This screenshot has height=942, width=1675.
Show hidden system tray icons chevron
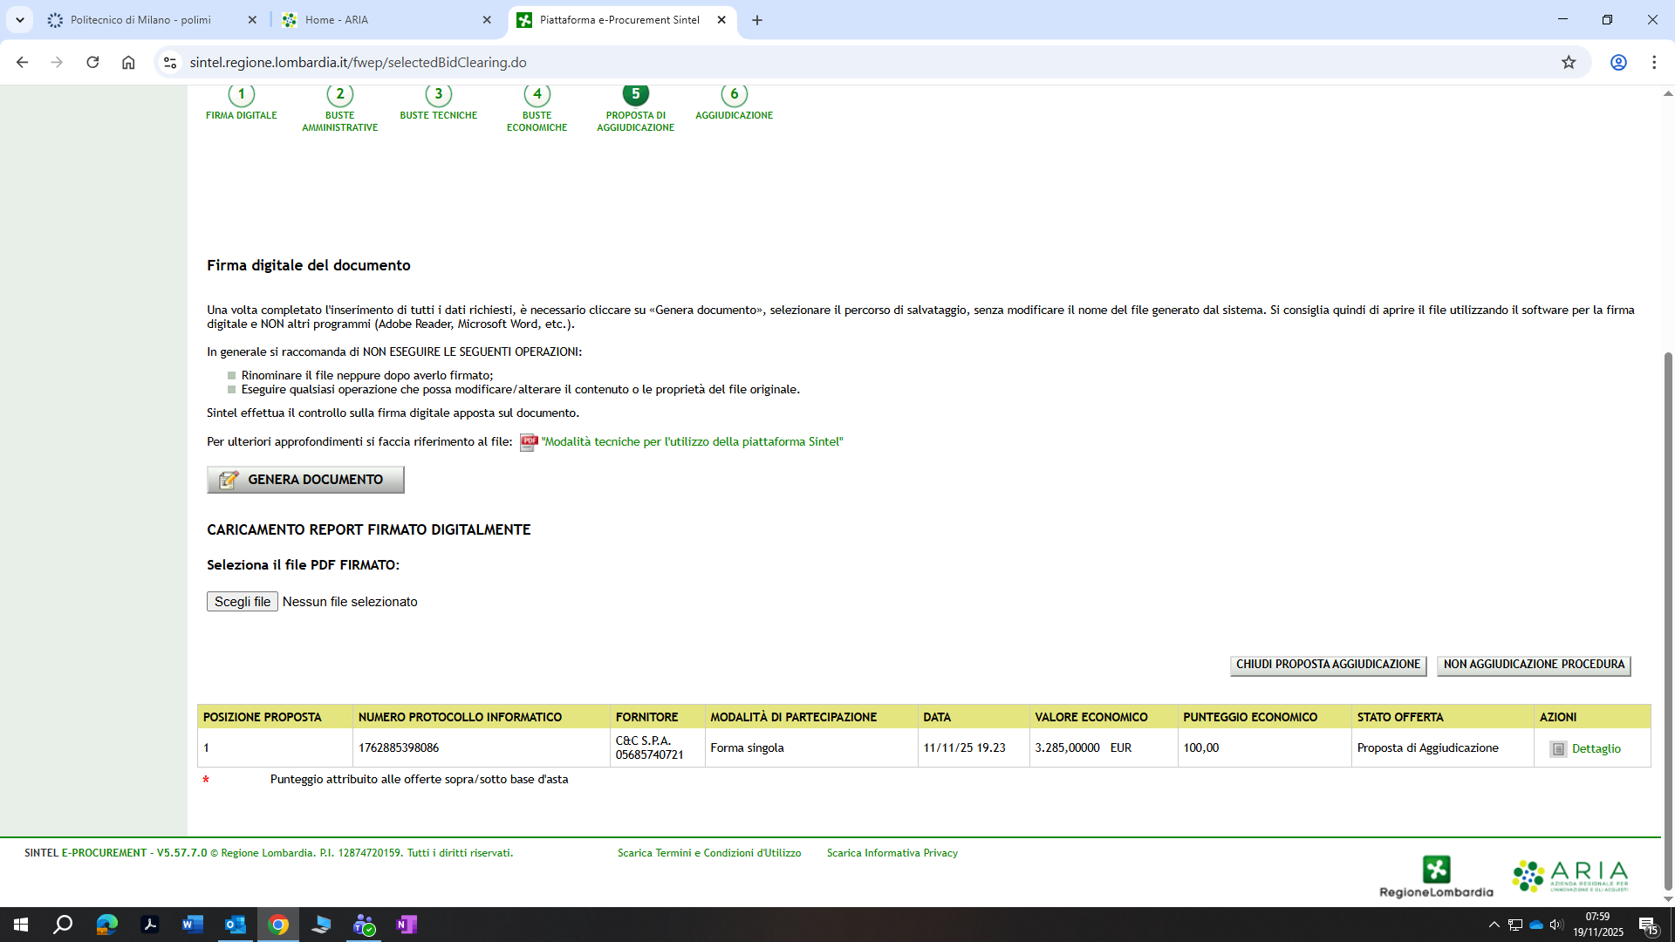point(1494,925)
